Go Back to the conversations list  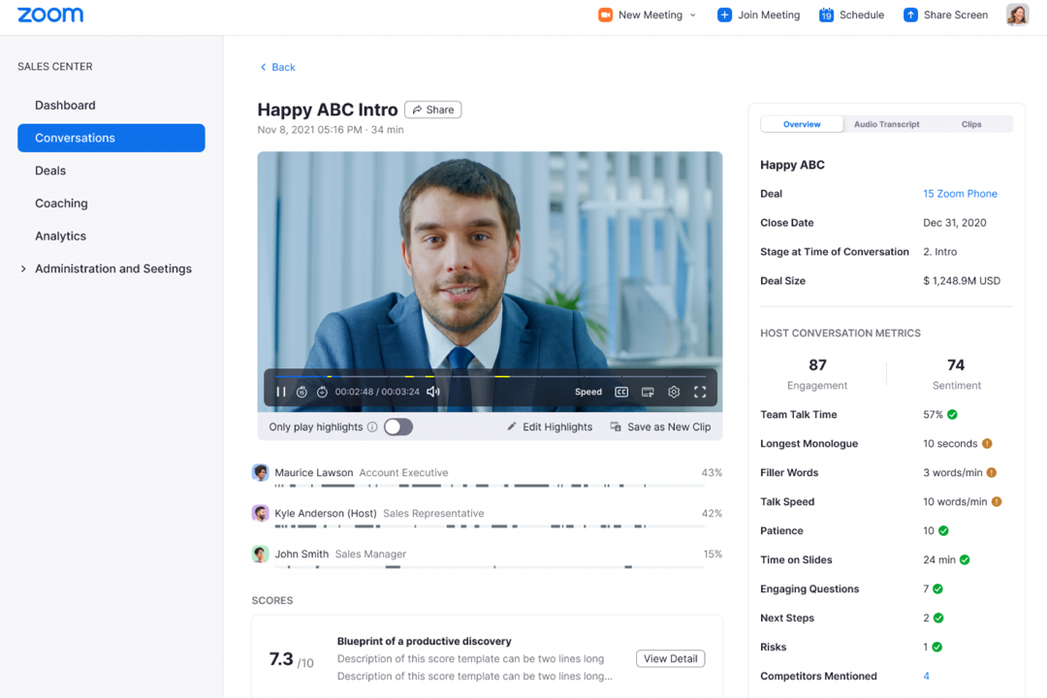point(277,66)
